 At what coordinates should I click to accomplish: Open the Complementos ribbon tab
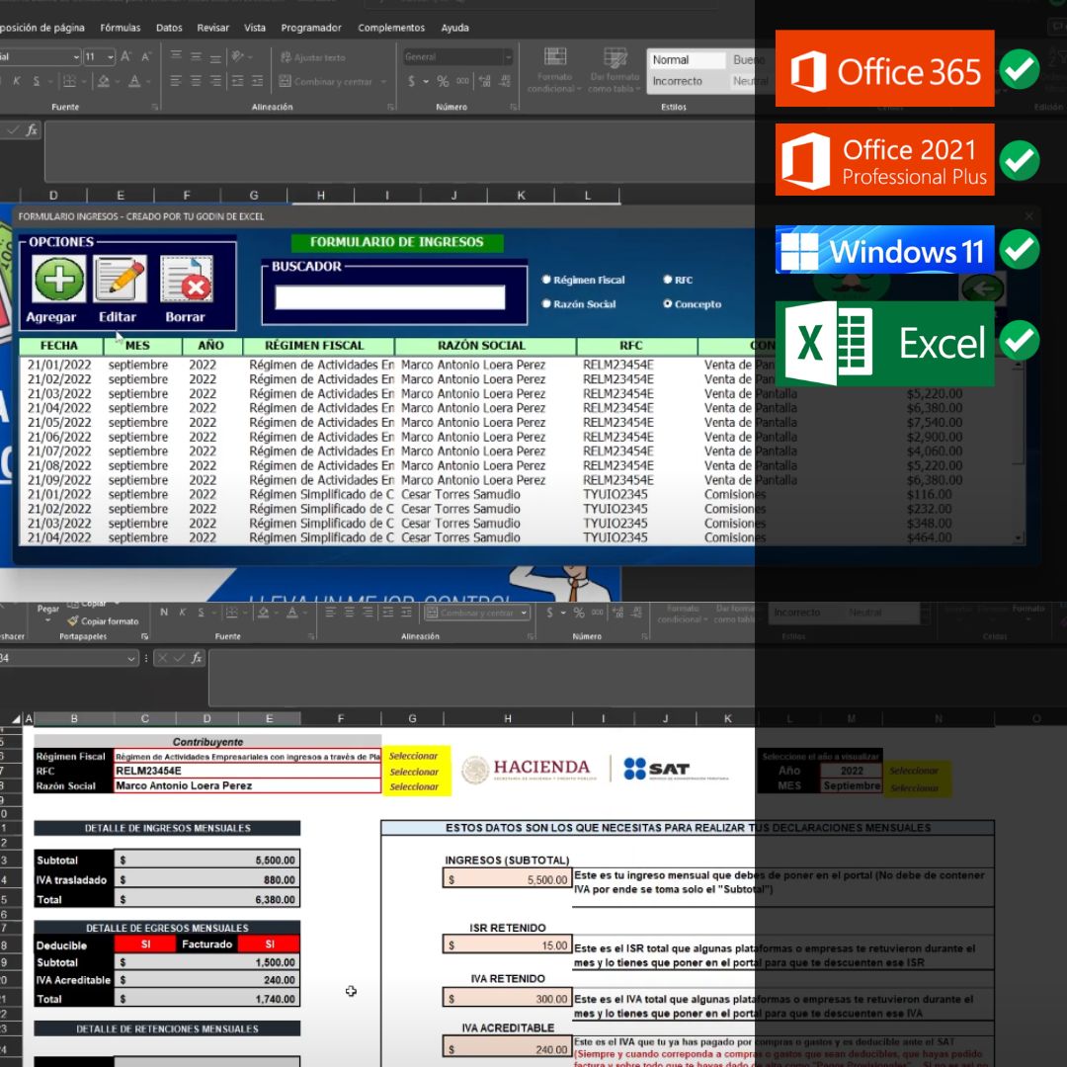(391, 28)
